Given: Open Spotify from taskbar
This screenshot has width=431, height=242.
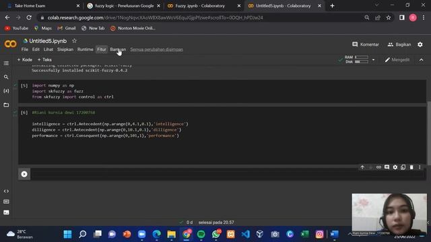Looking at the screenshot, I should click(201, 235).
